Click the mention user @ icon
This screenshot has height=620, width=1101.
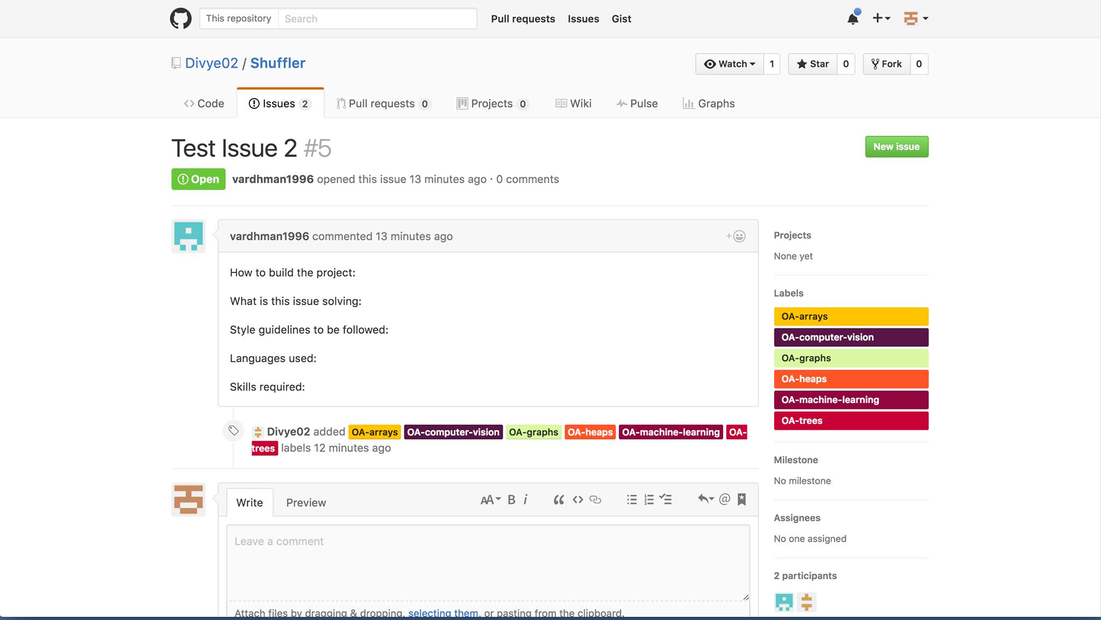pos(724,500)
